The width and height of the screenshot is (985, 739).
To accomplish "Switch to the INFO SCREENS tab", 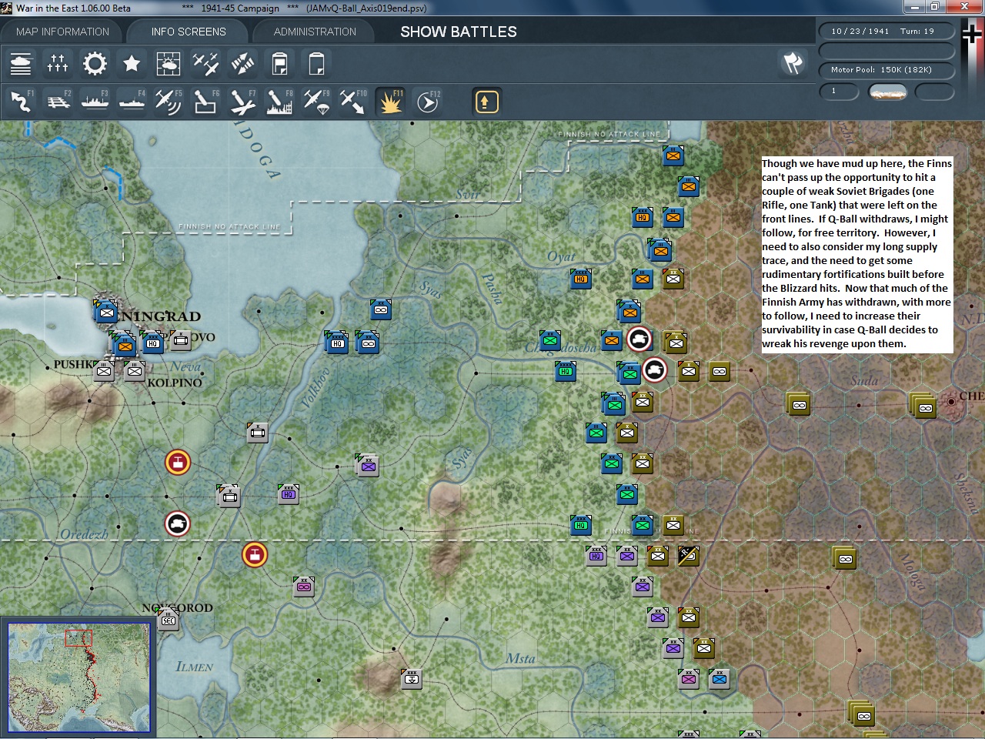I will [x=189, y=32].
